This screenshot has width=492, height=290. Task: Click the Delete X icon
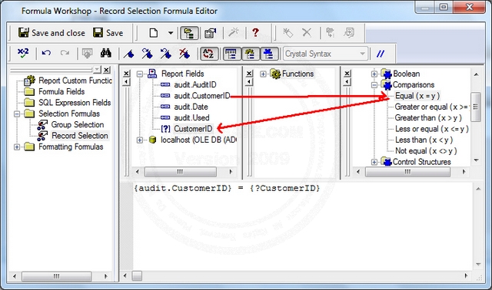tap(307, 32)
